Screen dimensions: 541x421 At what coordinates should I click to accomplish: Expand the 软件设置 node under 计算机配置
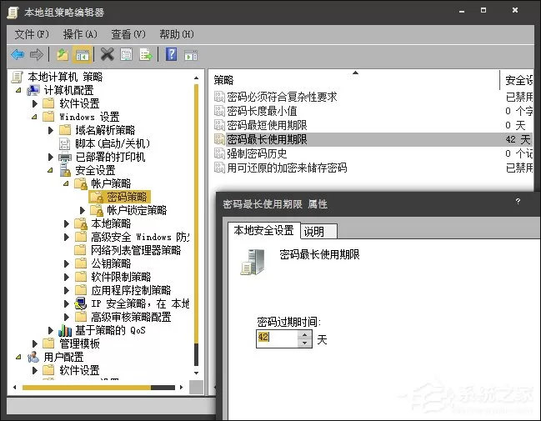tap(34, 103)
